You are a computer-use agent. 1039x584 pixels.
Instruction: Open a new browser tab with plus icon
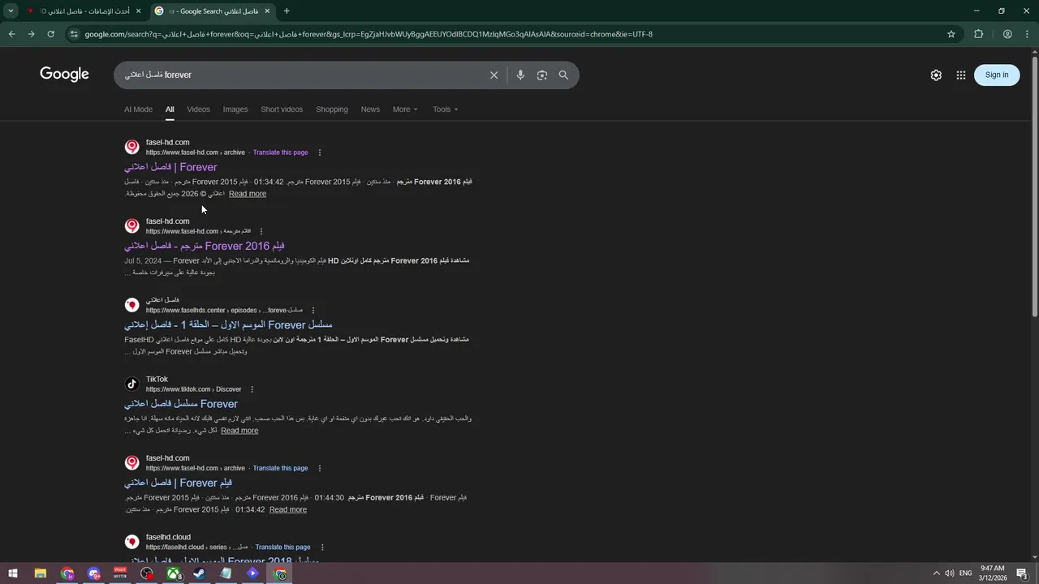coord(287,11)
